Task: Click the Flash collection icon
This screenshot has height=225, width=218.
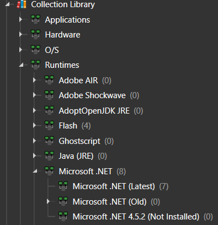Action: pos(49,125)
